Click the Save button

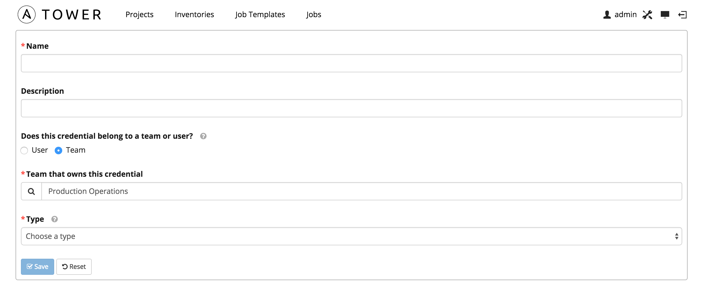38,266
